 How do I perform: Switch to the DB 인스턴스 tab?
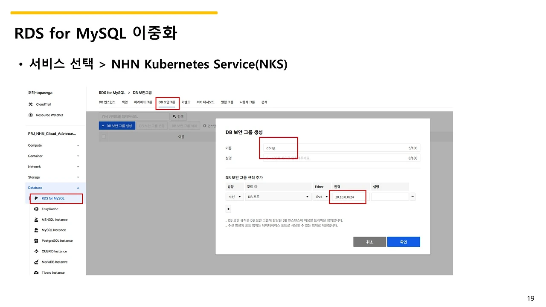tap(107, 102)
